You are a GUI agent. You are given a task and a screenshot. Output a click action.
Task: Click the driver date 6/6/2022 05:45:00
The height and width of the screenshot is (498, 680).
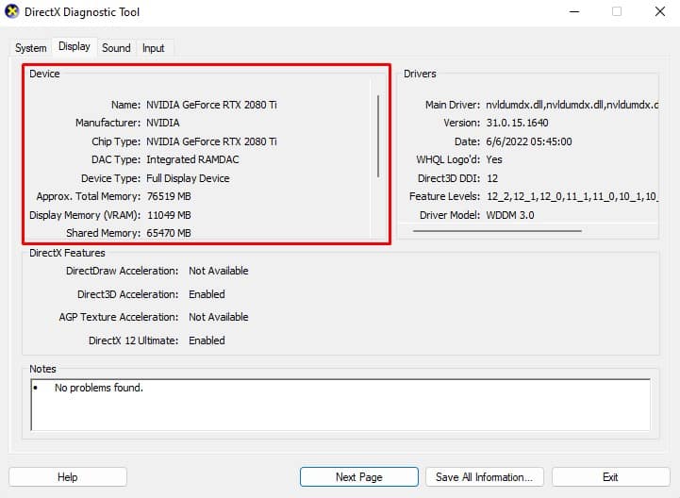click(529, 141)
